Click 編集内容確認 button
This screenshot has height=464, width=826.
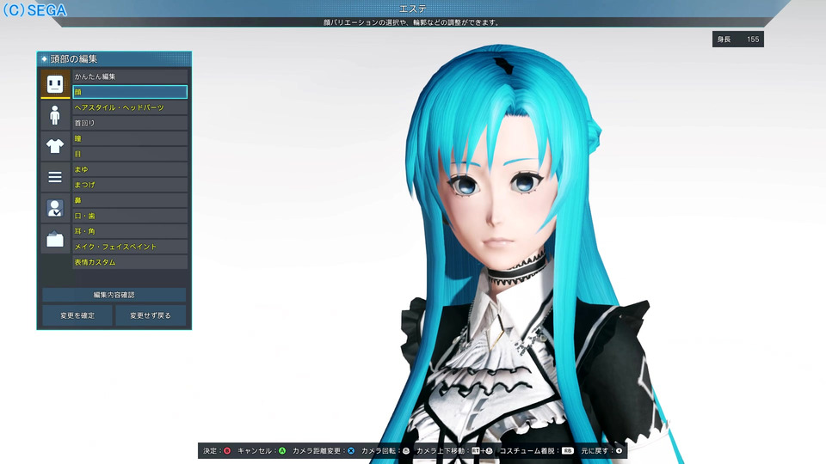114,295
